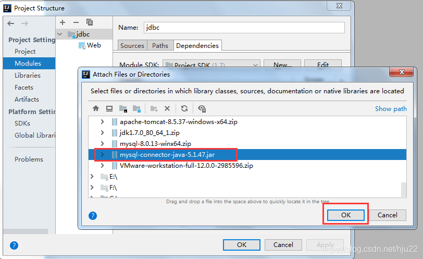Open Libraries settings section
Image resolution: width=423 pixels, height=259 pixels.
[x=28, y=76]
